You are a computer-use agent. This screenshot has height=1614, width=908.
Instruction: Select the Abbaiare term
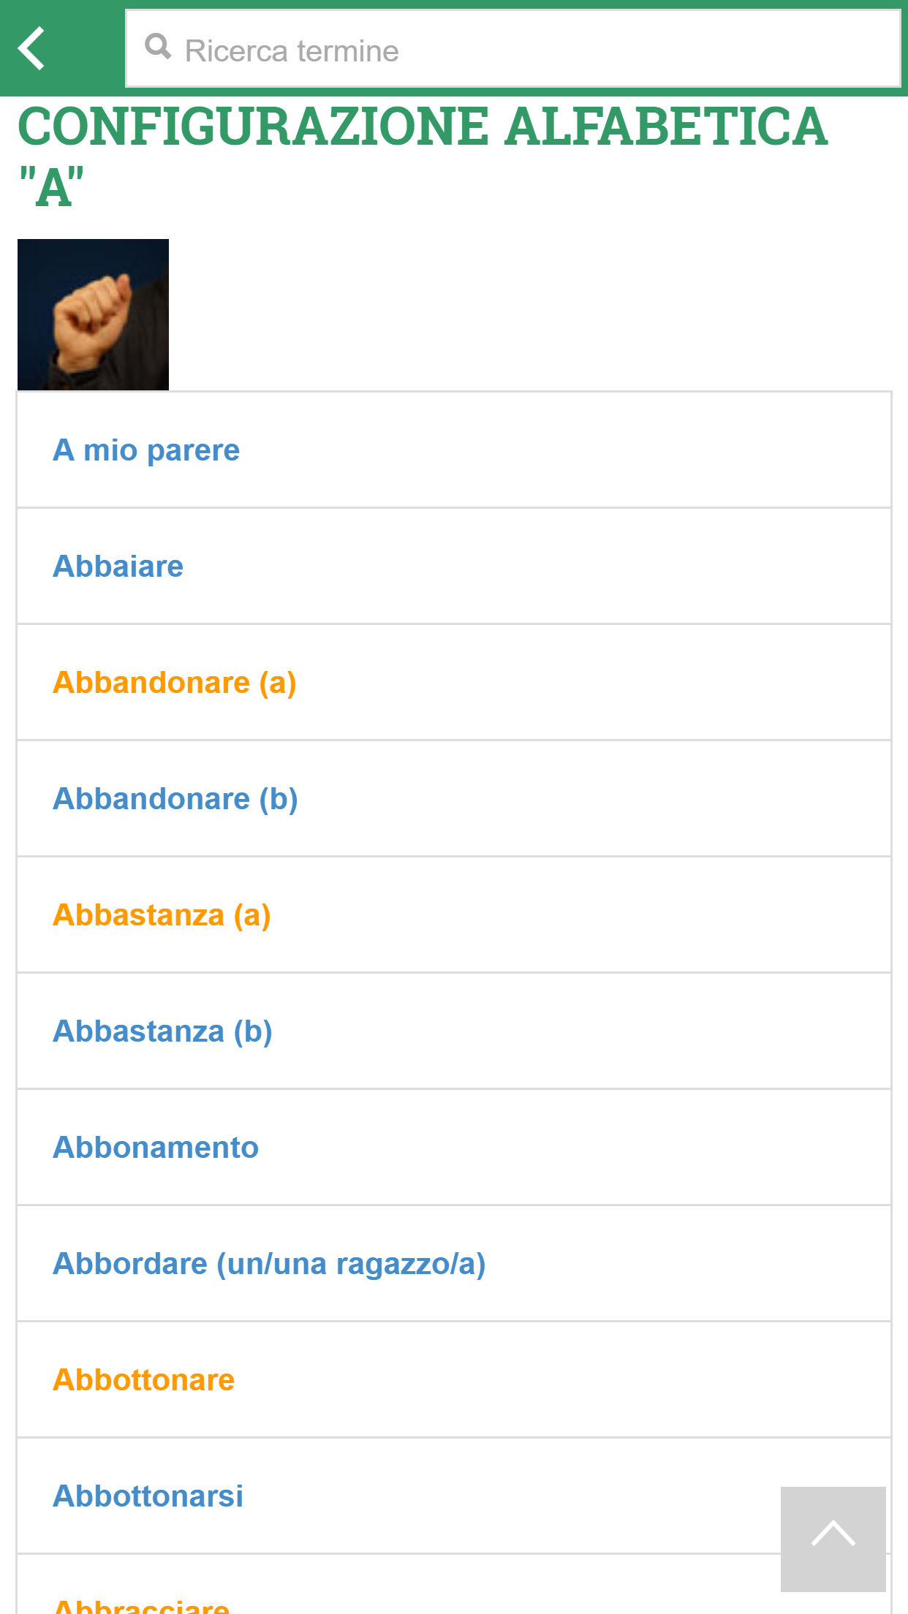(x=118, y=567)
